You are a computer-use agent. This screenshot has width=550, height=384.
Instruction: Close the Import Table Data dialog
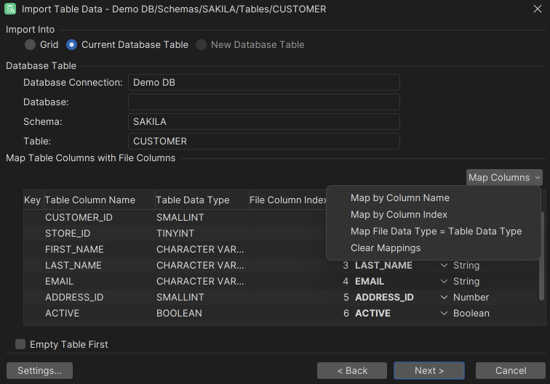click(537, 9)
